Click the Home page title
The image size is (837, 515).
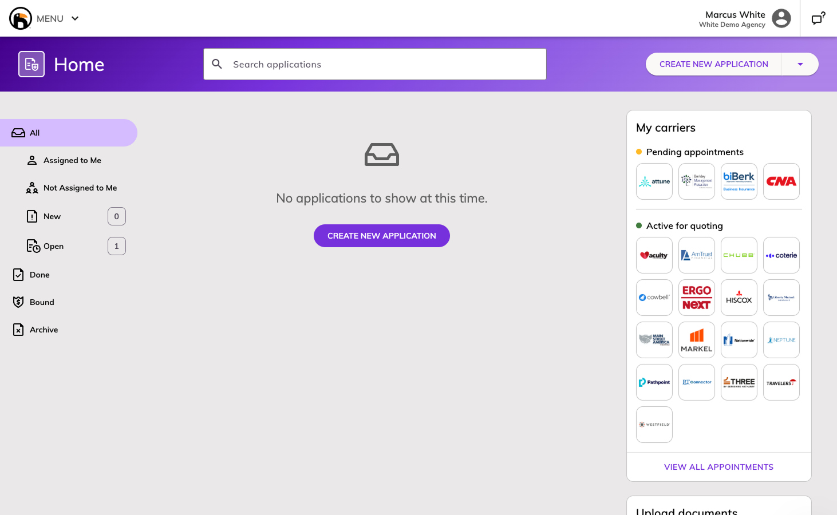tap(79, 65)
